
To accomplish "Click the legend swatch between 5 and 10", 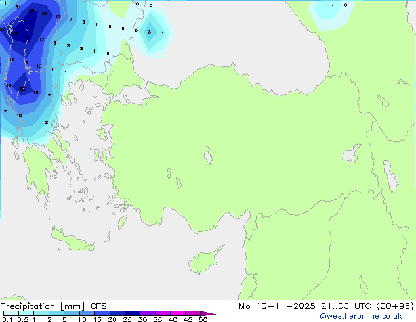I will coord(72,313).
